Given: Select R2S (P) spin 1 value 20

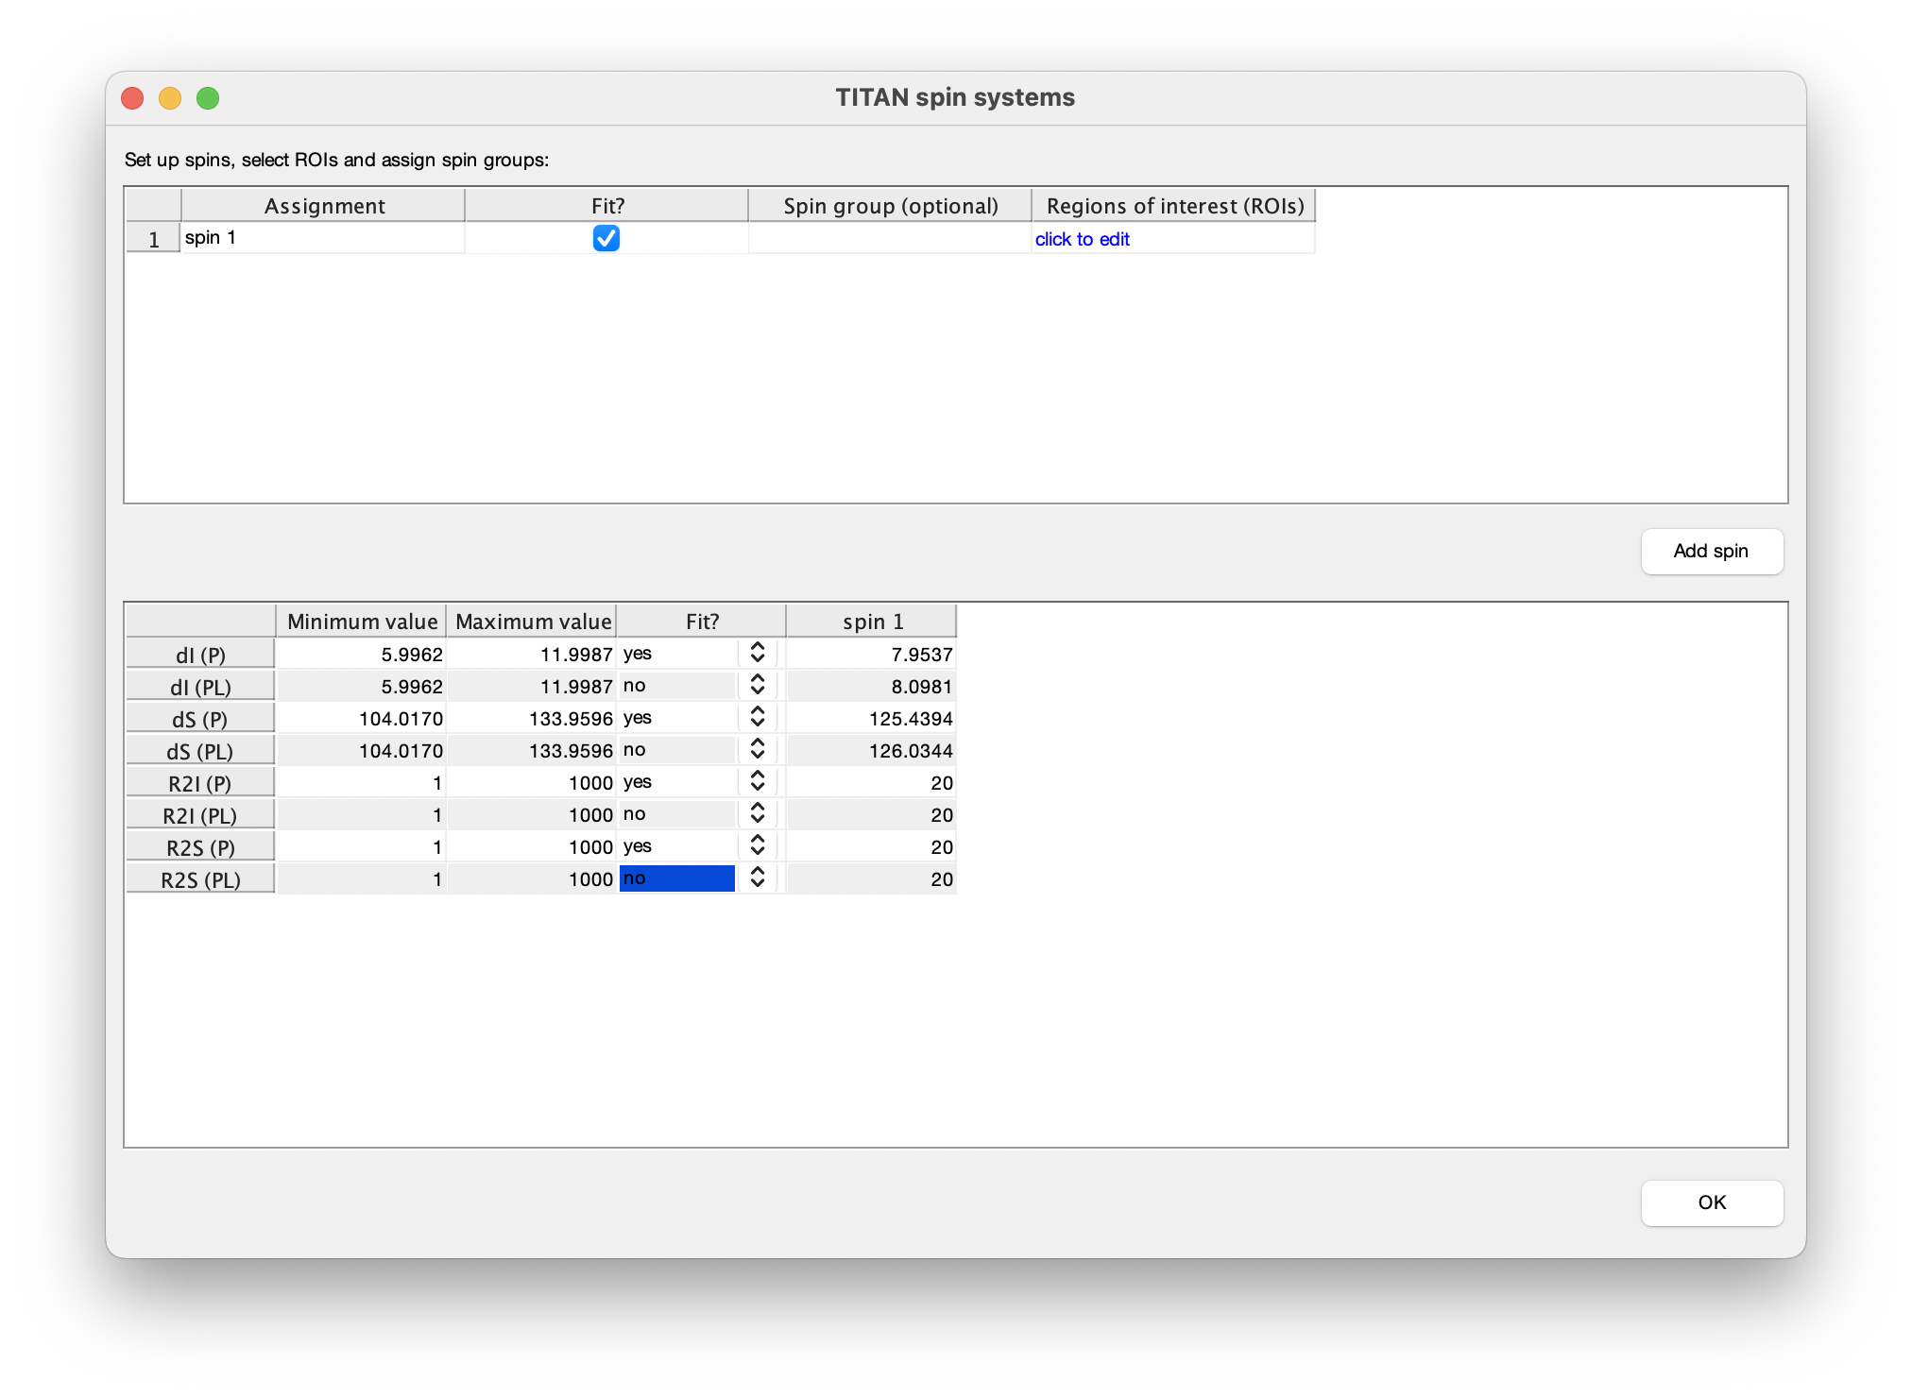Looking at the screenshot, I should pyautogui.click(x=871, y=847).
